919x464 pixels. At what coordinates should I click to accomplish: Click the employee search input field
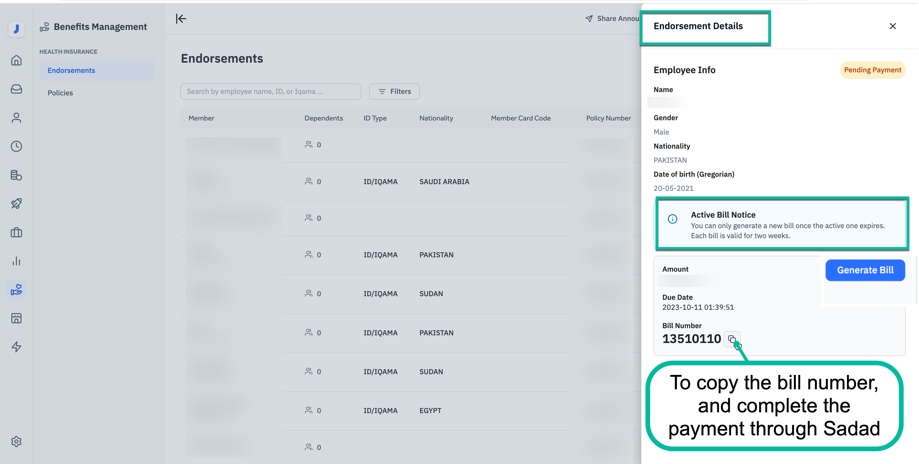[270, 92]
